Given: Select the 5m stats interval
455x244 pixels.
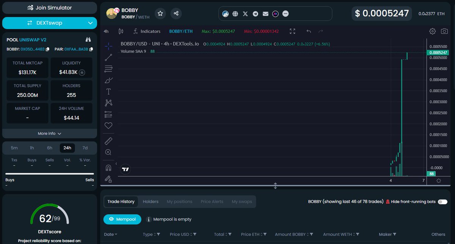Looking at the screenshot, I should pyautogui.click(x=14, y=148).
